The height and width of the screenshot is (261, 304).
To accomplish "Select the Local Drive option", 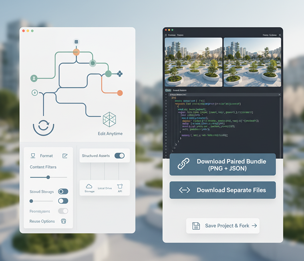I will [x=105, y=188].
